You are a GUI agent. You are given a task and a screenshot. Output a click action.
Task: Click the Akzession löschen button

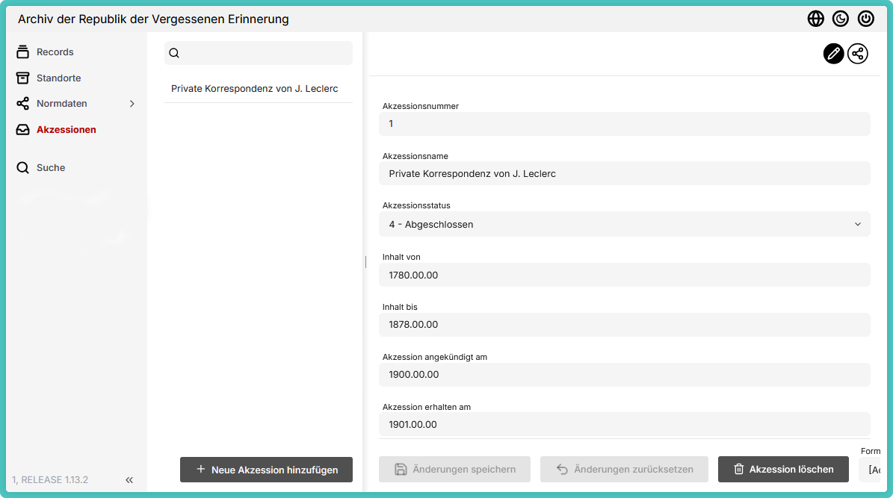(783, 470)
